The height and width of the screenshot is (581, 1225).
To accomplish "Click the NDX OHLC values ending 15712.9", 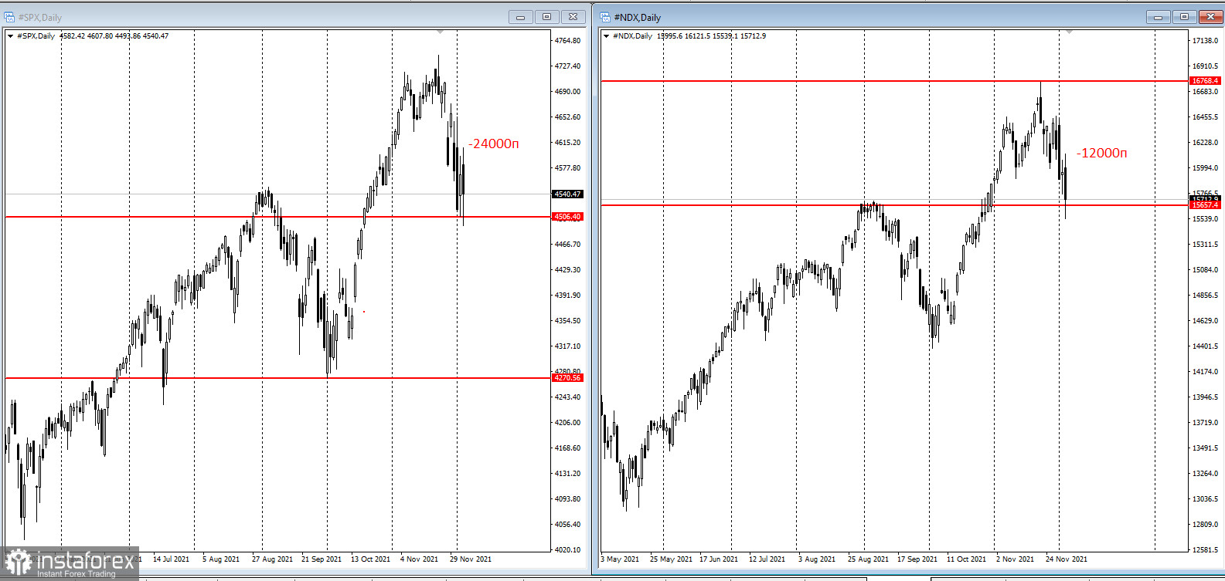I will click(x=711, y=36).
